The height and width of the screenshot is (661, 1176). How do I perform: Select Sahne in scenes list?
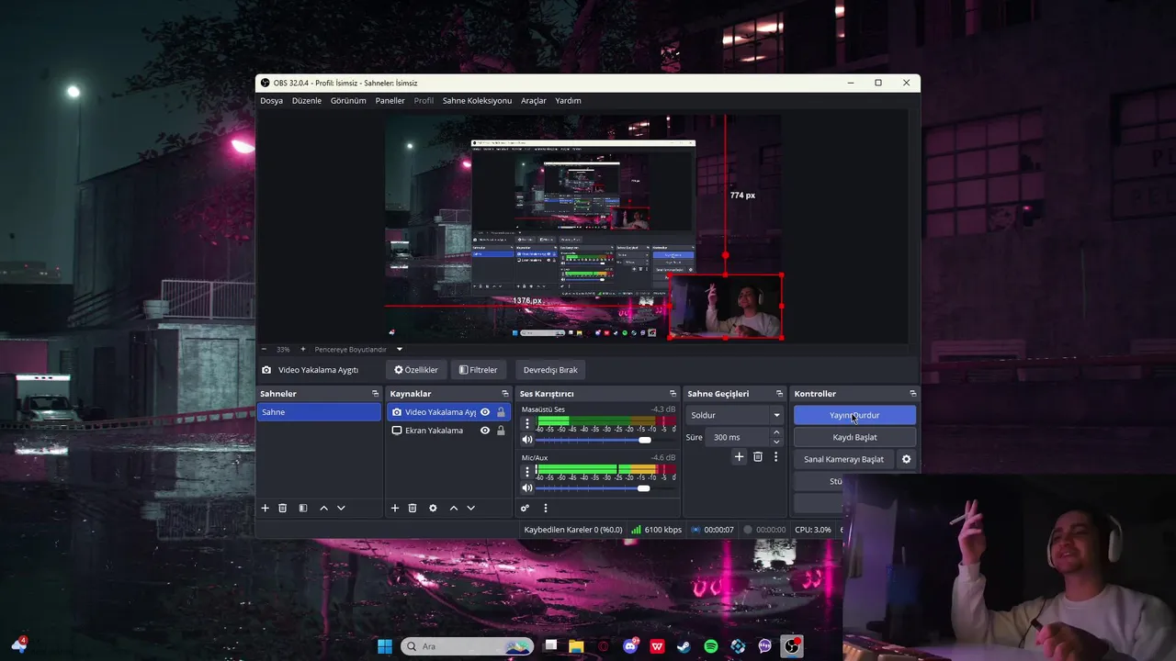click(x=319, y=412)
